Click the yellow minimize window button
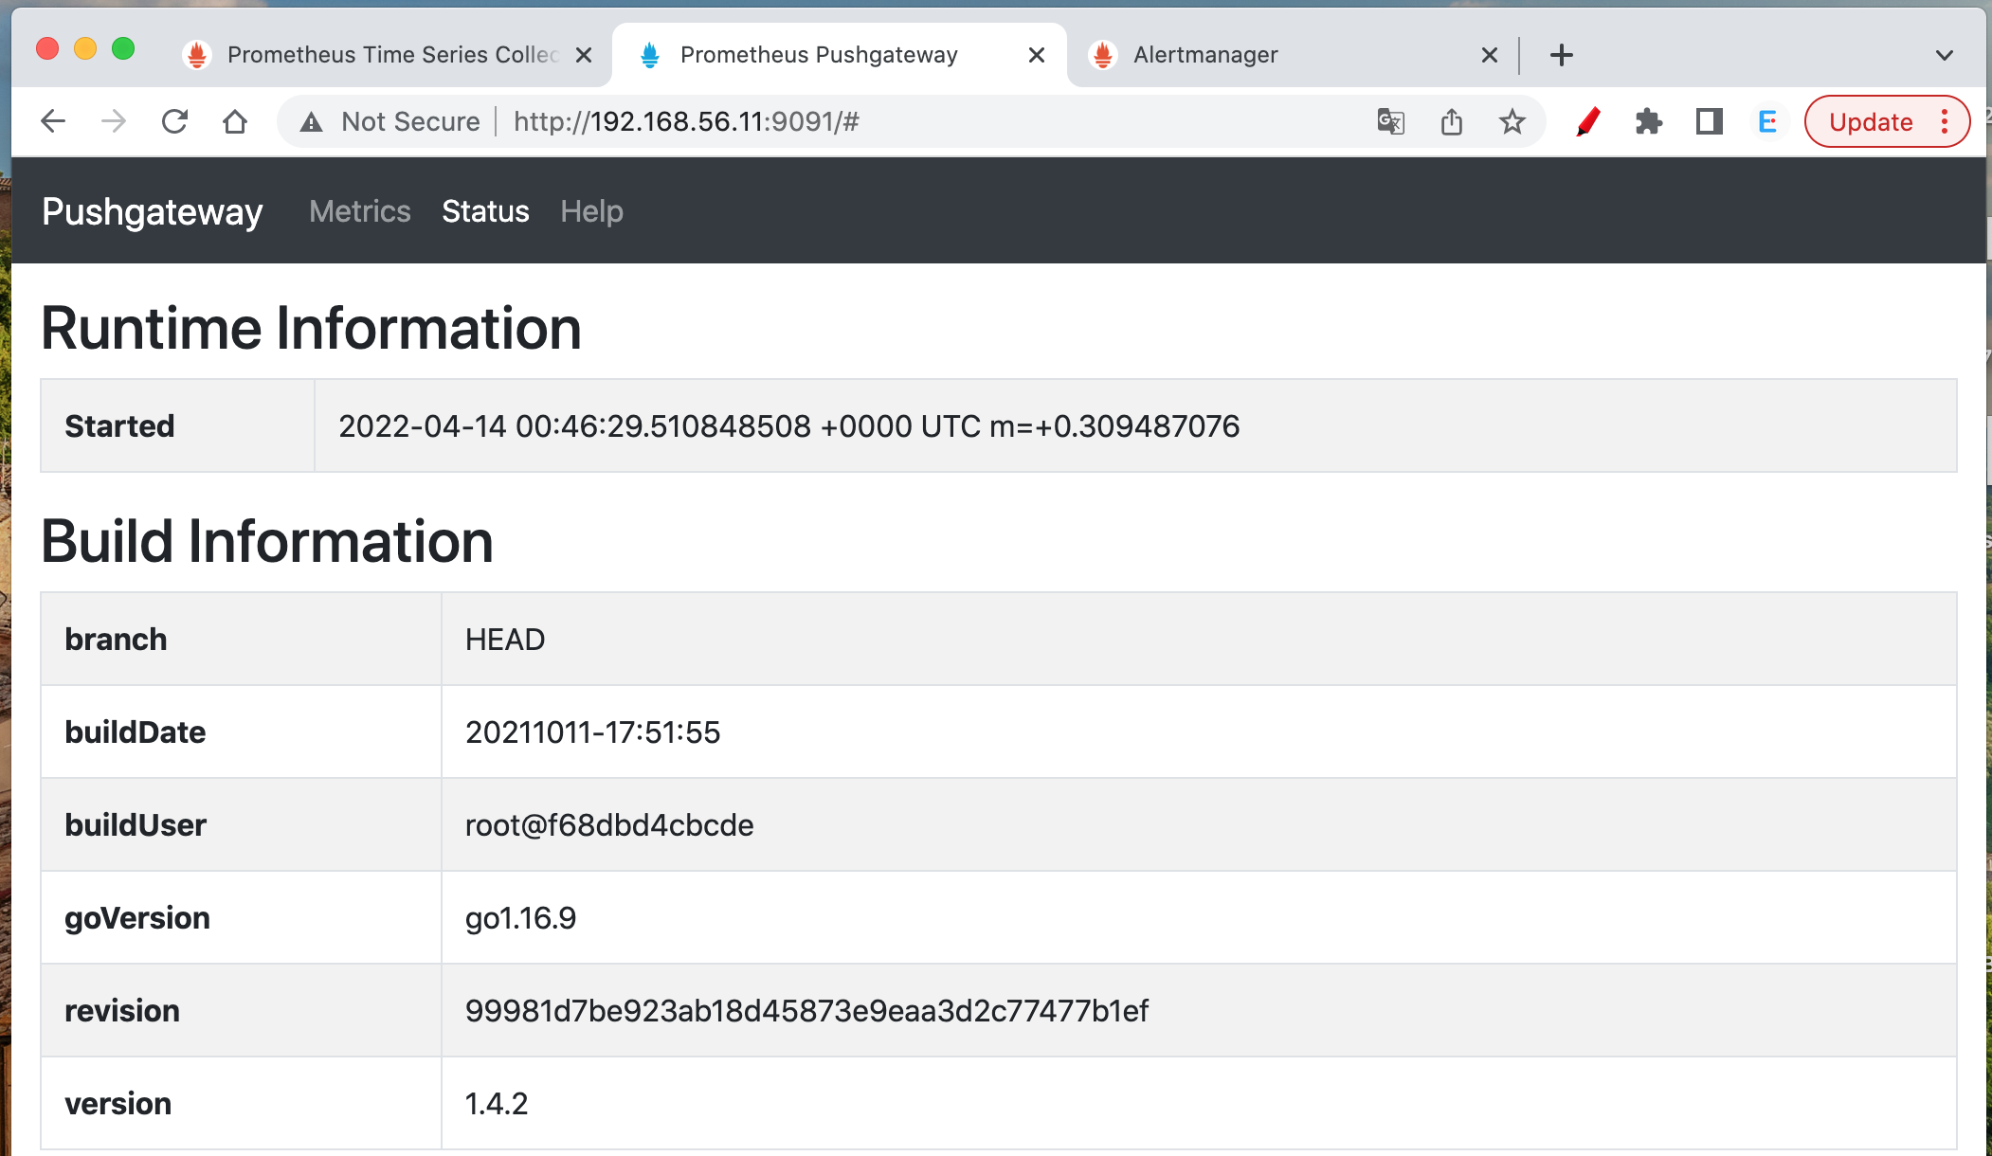The height and width of the screenshot is (1156, 1992). coord(85,48)
